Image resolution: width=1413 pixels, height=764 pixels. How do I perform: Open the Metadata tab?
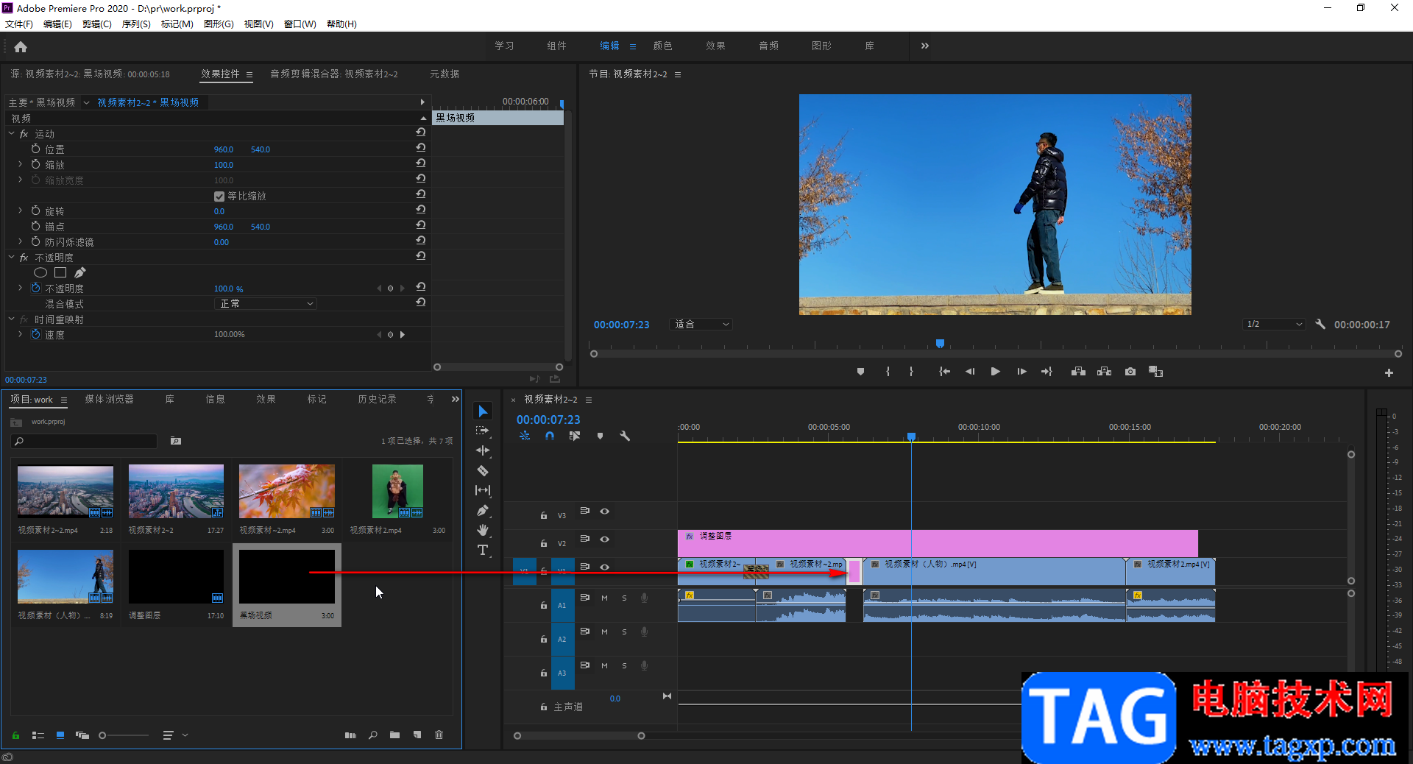[445, 74]
